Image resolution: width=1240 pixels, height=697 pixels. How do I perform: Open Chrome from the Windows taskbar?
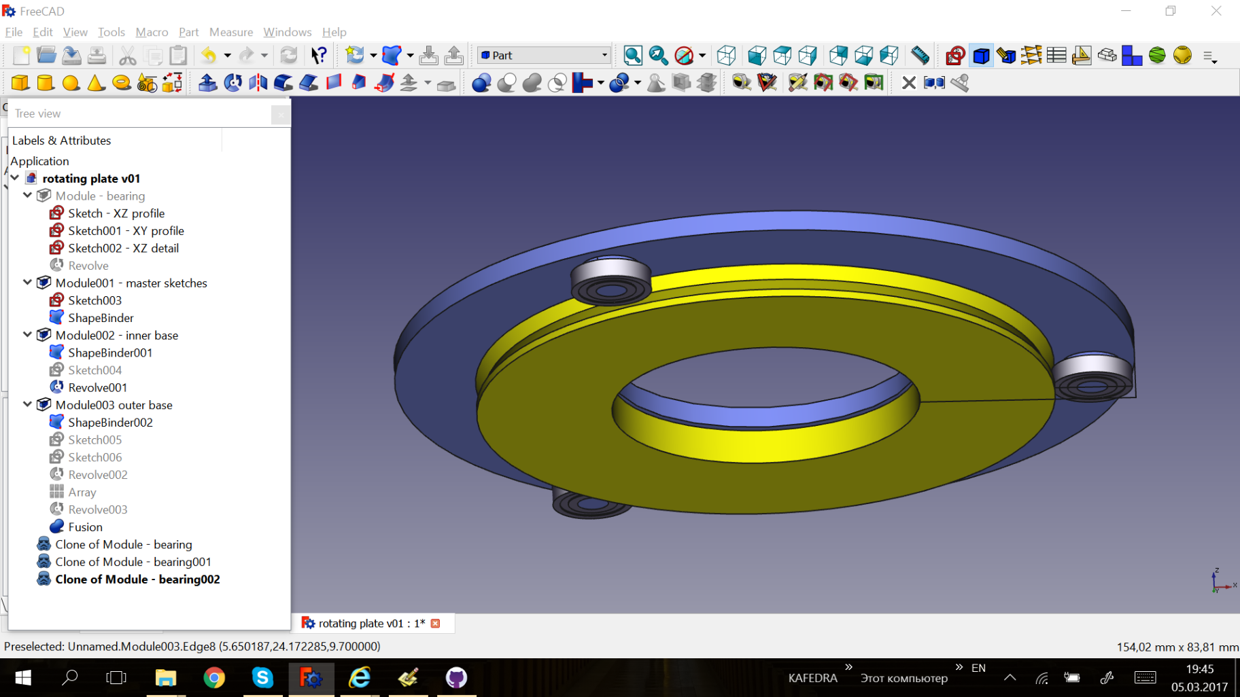pos(213,677)
